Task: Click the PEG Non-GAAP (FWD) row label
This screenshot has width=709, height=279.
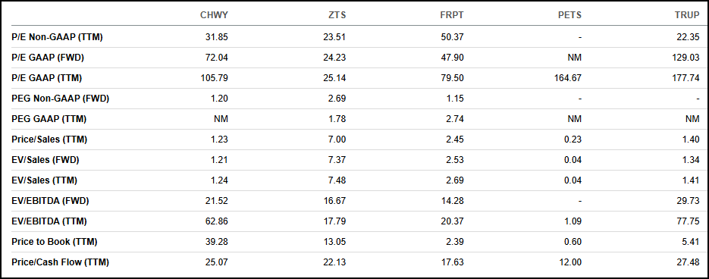Action: pyautogui.click(x=60, y=99)
